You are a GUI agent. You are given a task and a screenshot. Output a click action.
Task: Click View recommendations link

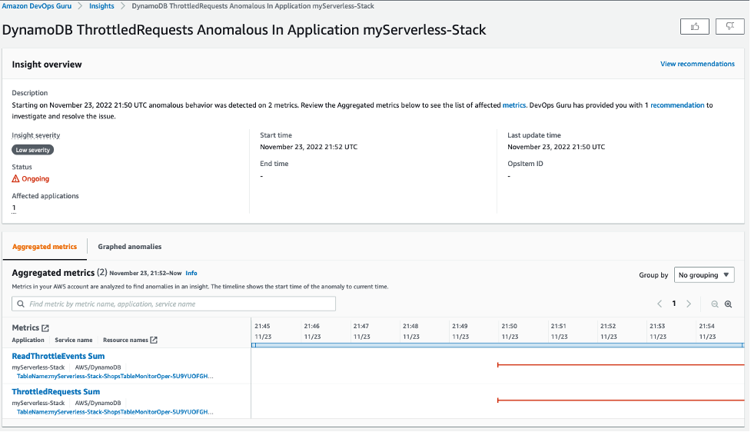click(x=697, y=64)
